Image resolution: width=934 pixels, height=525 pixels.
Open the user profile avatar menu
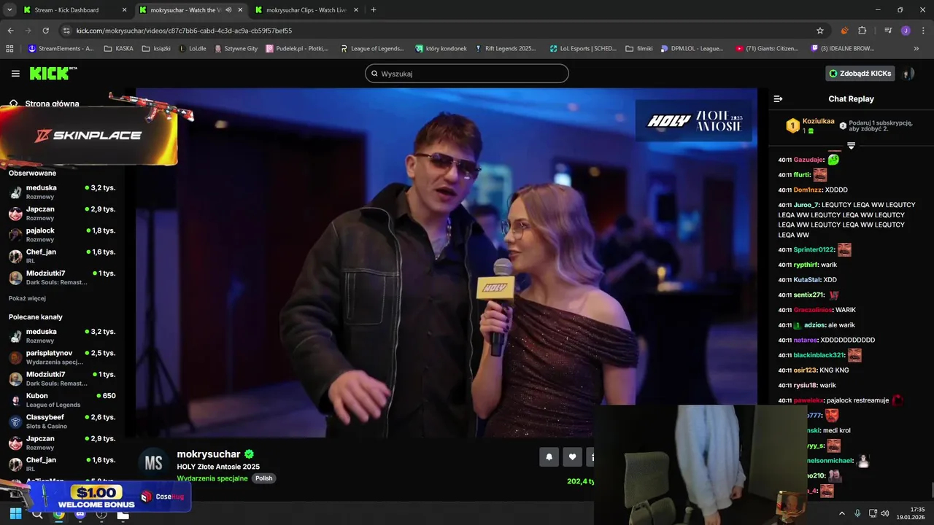(908, 74)
